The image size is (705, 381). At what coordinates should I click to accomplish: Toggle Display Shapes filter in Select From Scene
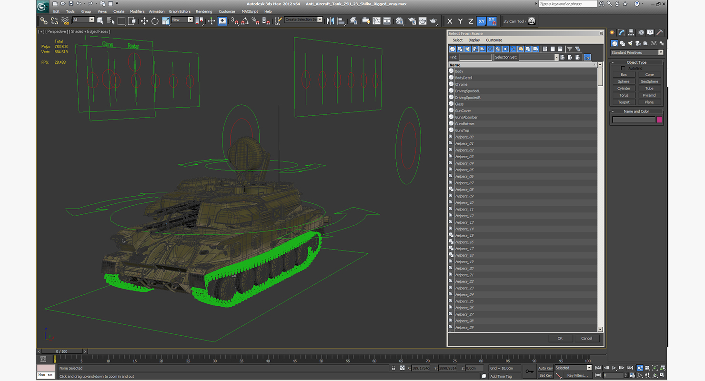(x=460, y=49)
